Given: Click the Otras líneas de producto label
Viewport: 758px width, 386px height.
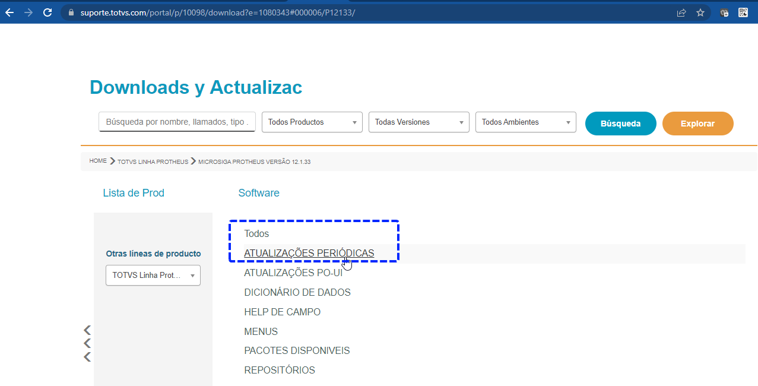Looking at the screenshot, I should [153, 254].
